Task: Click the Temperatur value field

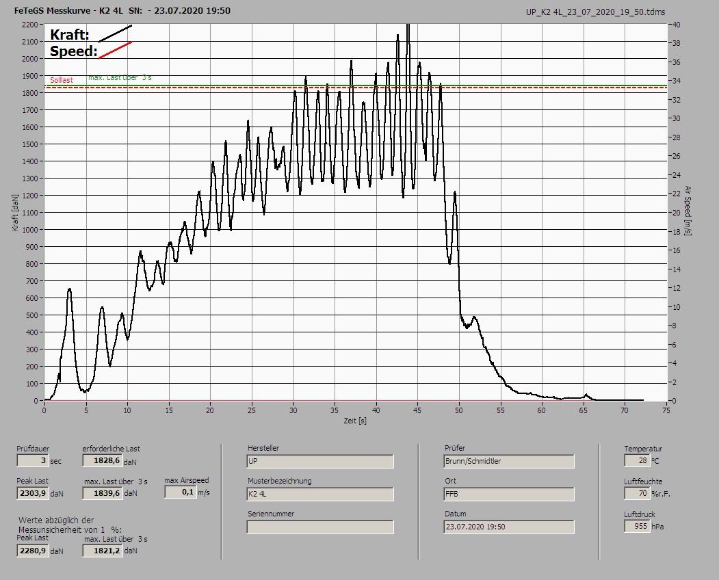Action: 636,460
